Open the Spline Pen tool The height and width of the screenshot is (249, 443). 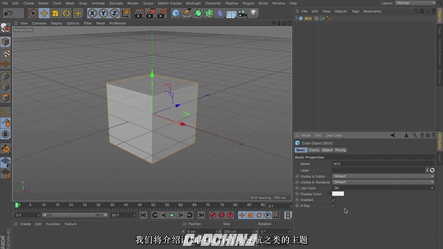pyautogui.click(x=187, y=13)
